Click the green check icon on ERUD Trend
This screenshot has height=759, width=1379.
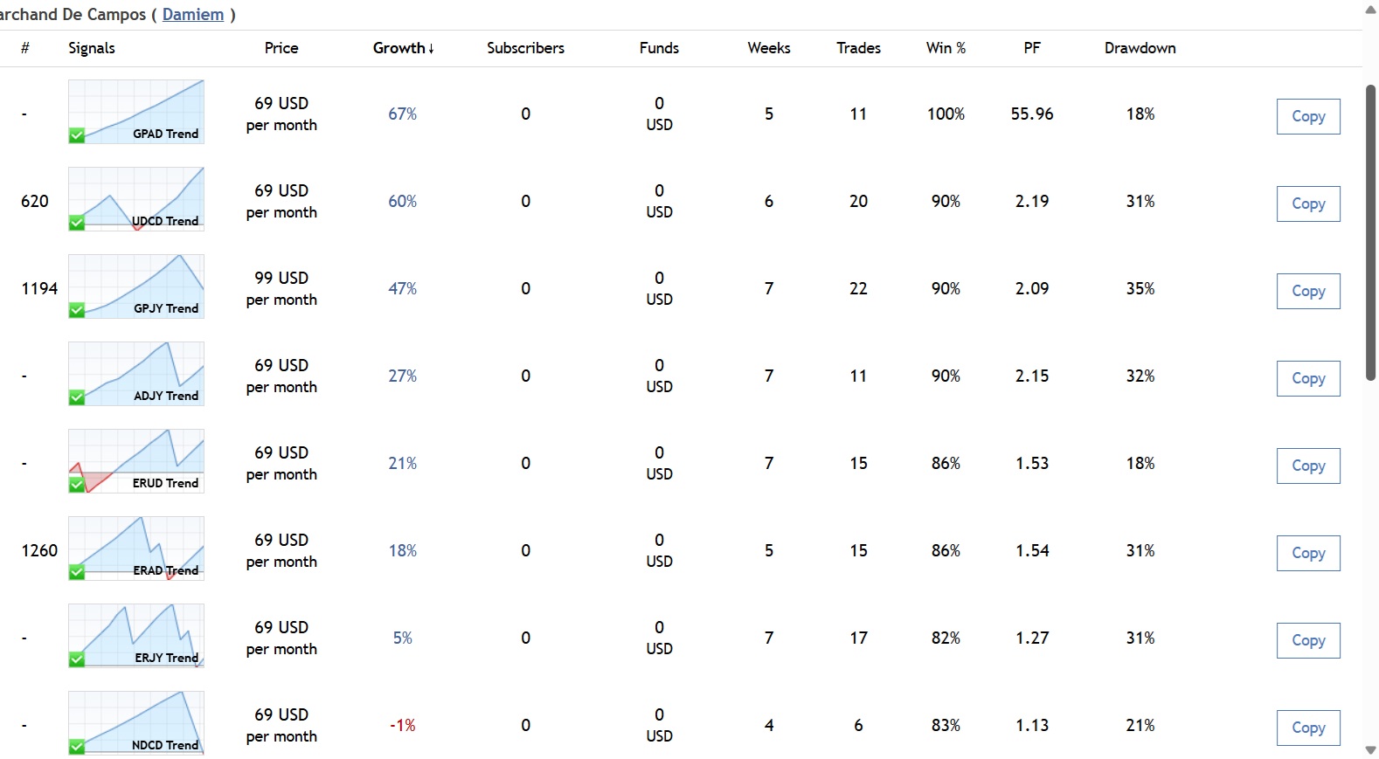coord(77,485)
